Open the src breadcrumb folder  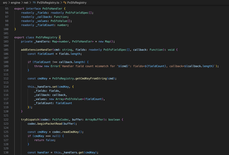tap(5, 3)
